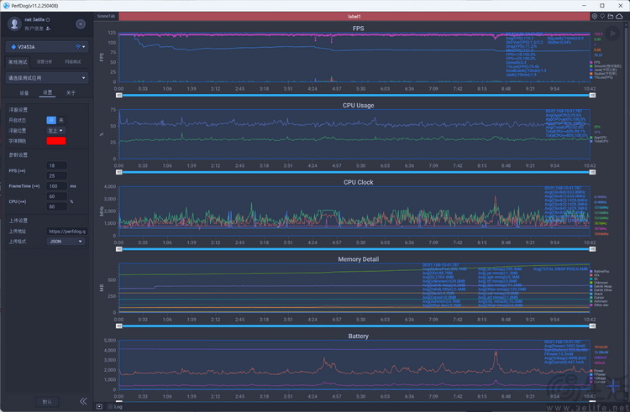The image size is (630, 412).
Task: Toggle the Log checkbox
Action: [x=111, y=407]
